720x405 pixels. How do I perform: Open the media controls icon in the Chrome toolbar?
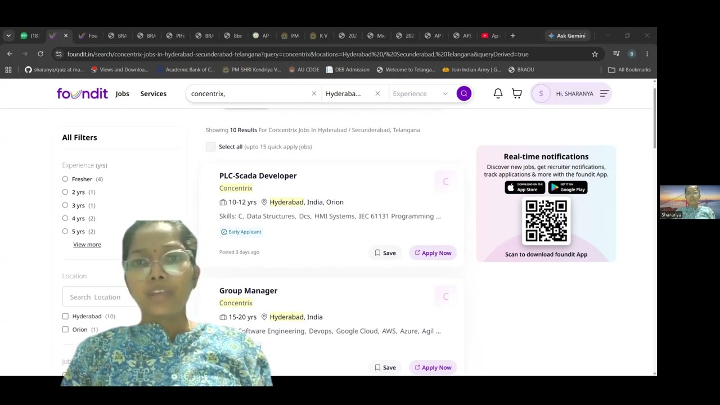(x=616, y=54)
